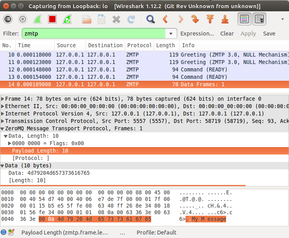Viewport: 289px width, 238px height.
Task: Click Payload Length status bar field
Action: click(x=65, y=233)
